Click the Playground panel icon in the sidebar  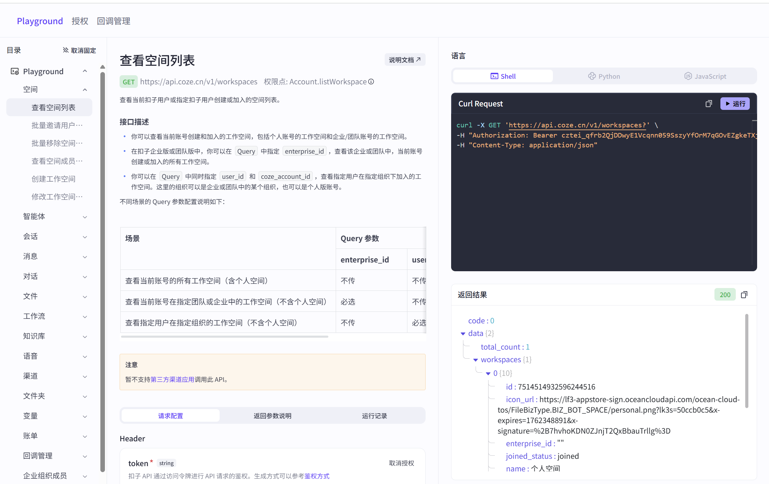pos(14,71)
